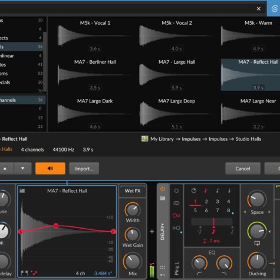Set the delay beat multiplier to 8
280x280 pixels.
[x=228, y=210]
